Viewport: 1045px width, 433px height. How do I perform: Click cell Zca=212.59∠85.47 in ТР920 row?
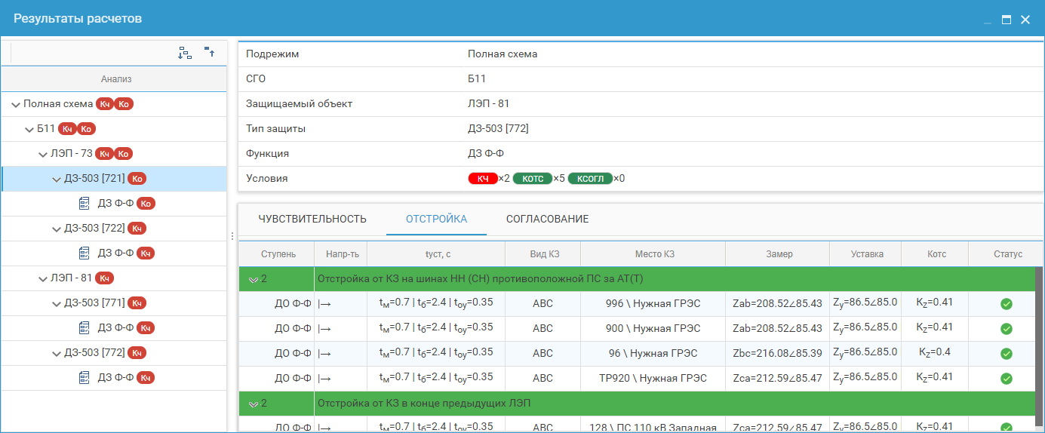click(x=777, y=378)
